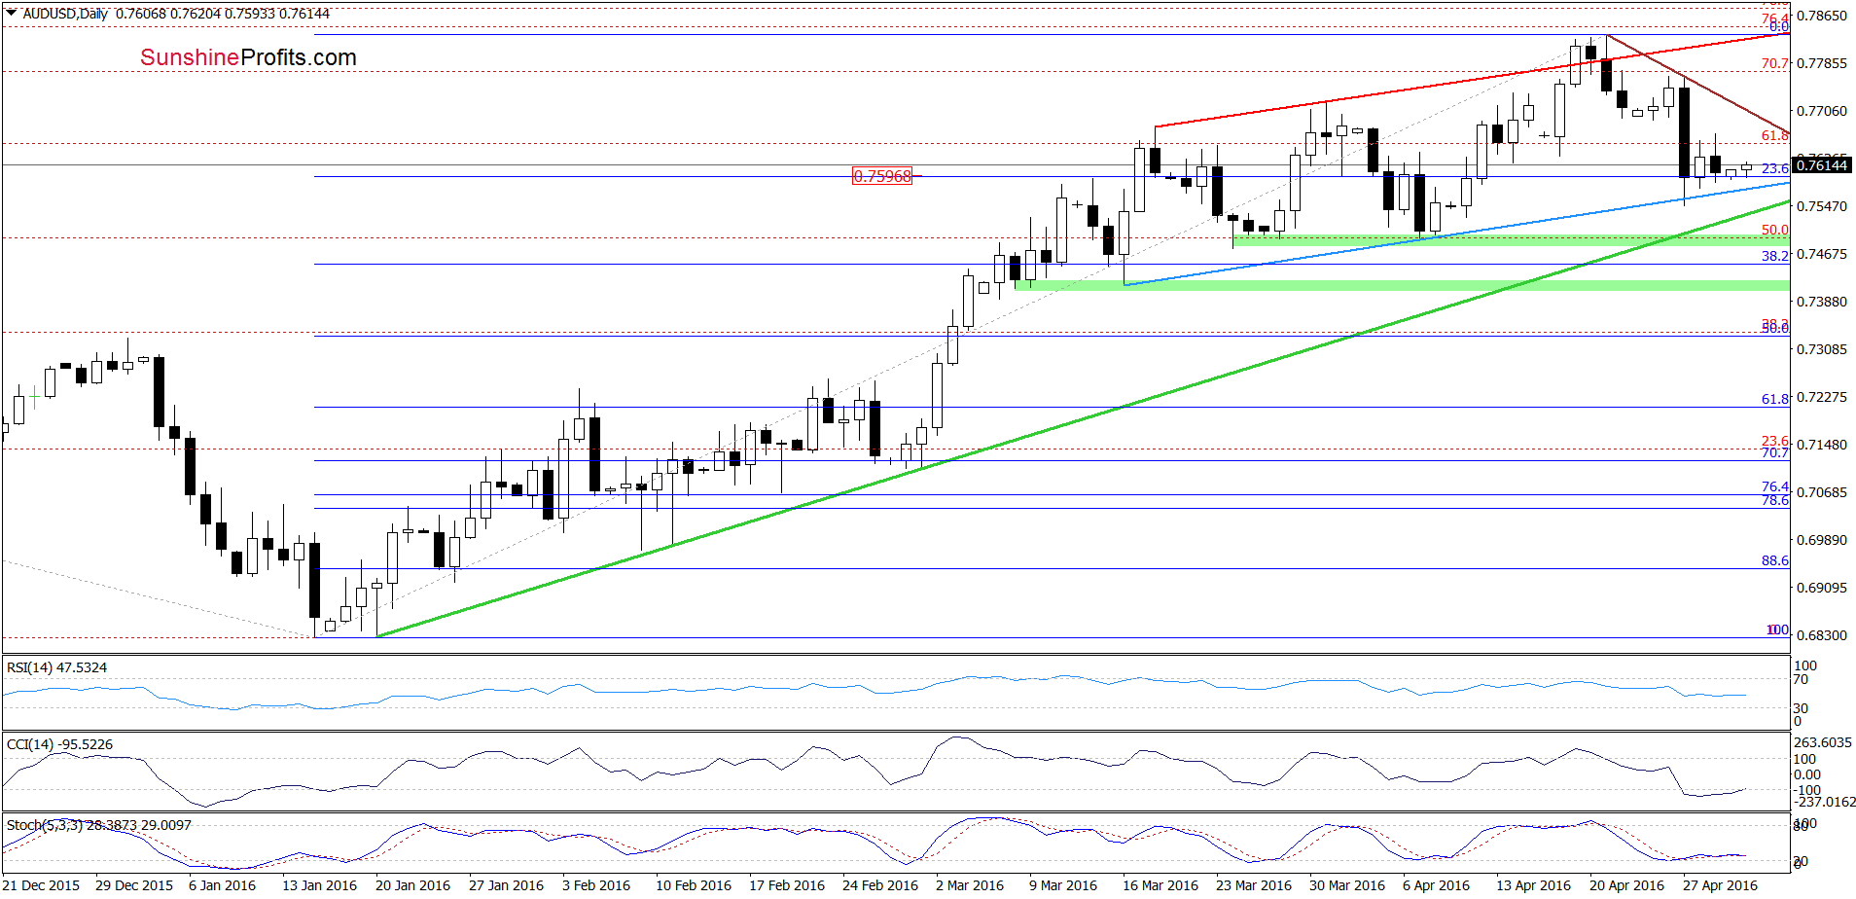The image size is (1856, 899).
Task: Select the 0.75968 price label box
Action: 882,176
